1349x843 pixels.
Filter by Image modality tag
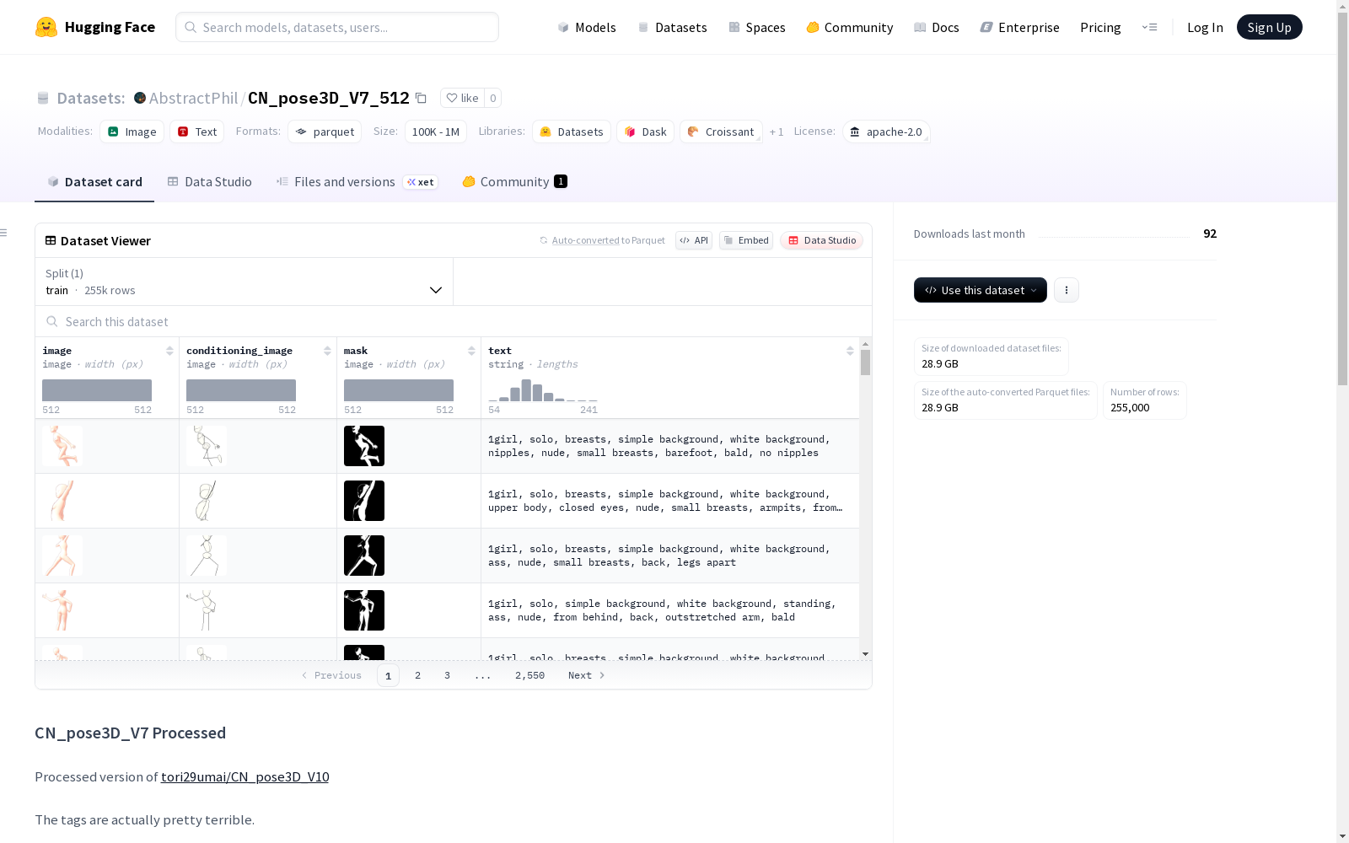[132, 132]
